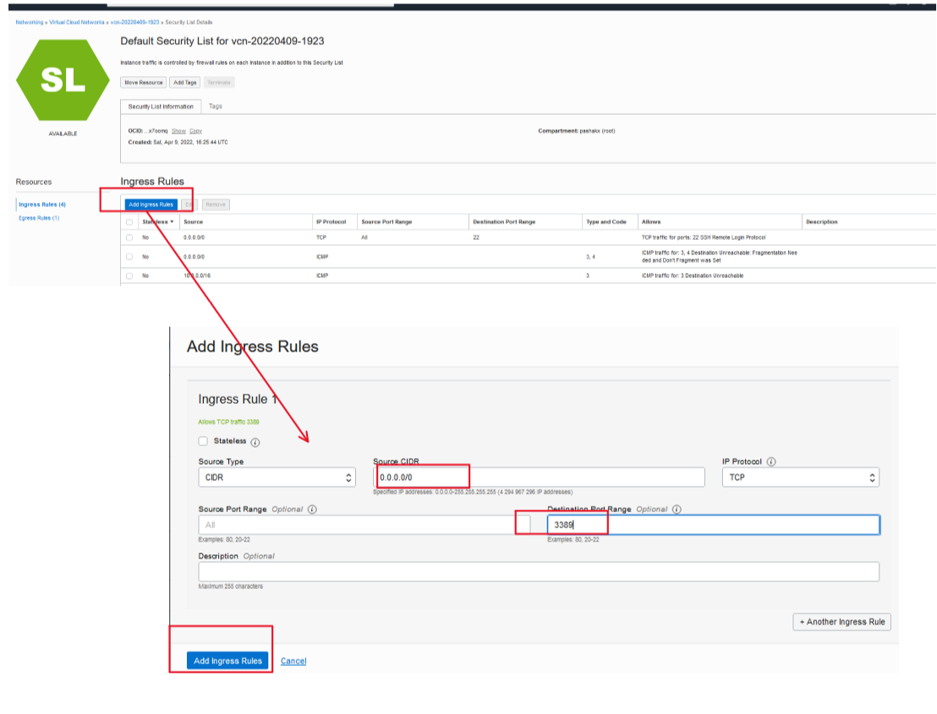
Task: Open the Security List Information tab
Action: 161,107
